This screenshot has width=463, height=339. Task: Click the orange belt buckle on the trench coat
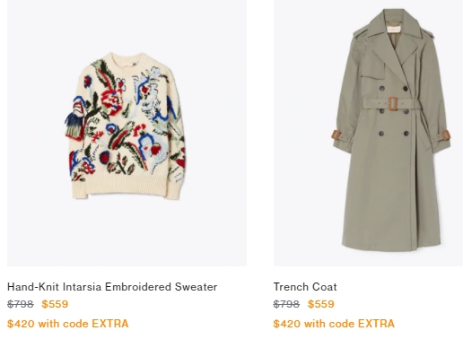[x=393, y=104]
